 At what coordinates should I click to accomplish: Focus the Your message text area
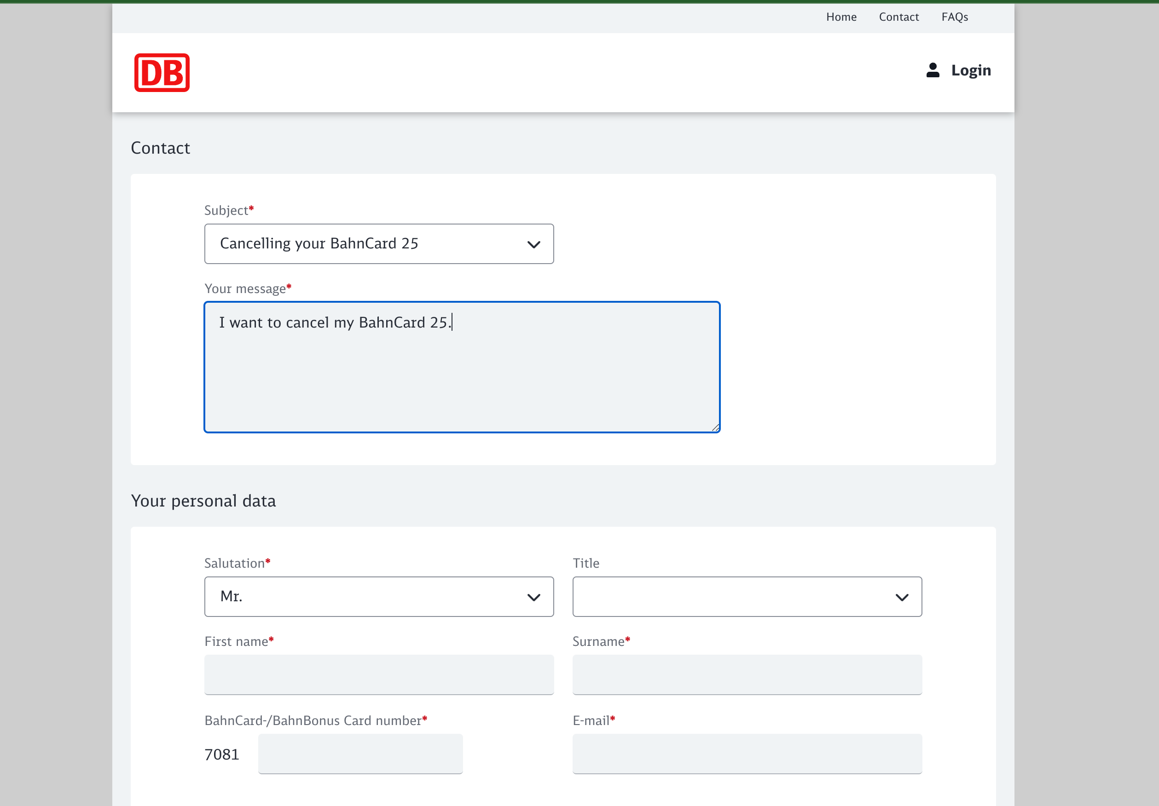462,367
